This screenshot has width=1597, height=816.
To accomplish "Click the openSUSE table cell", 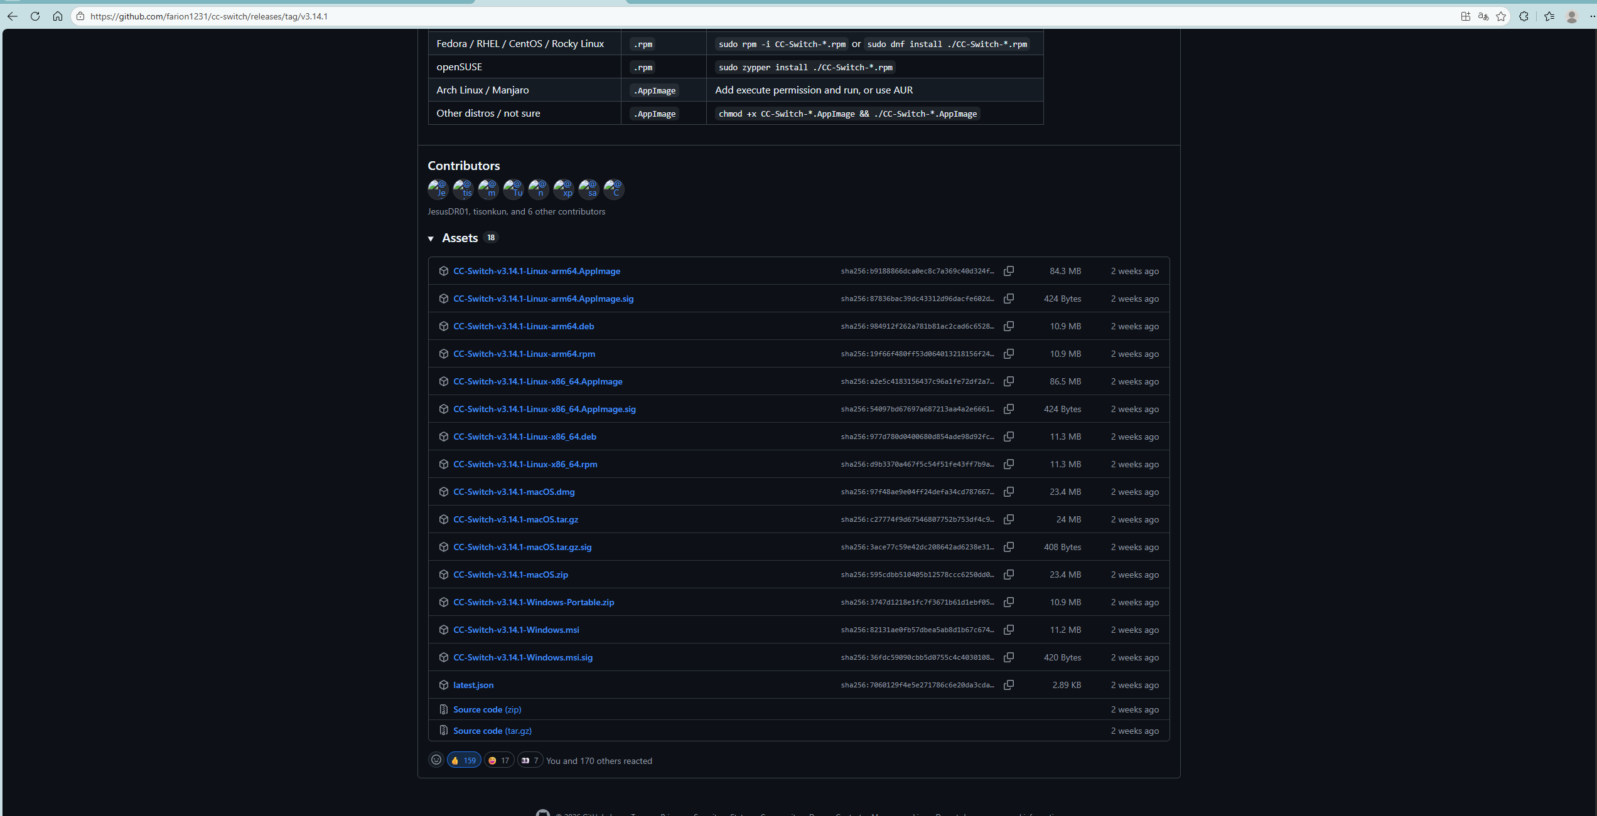I will coord(524,66).
